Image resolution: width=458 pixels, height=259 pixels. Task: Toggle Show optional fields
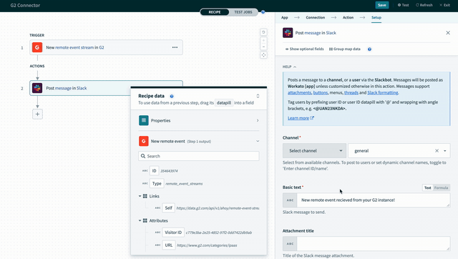(304, 49)
